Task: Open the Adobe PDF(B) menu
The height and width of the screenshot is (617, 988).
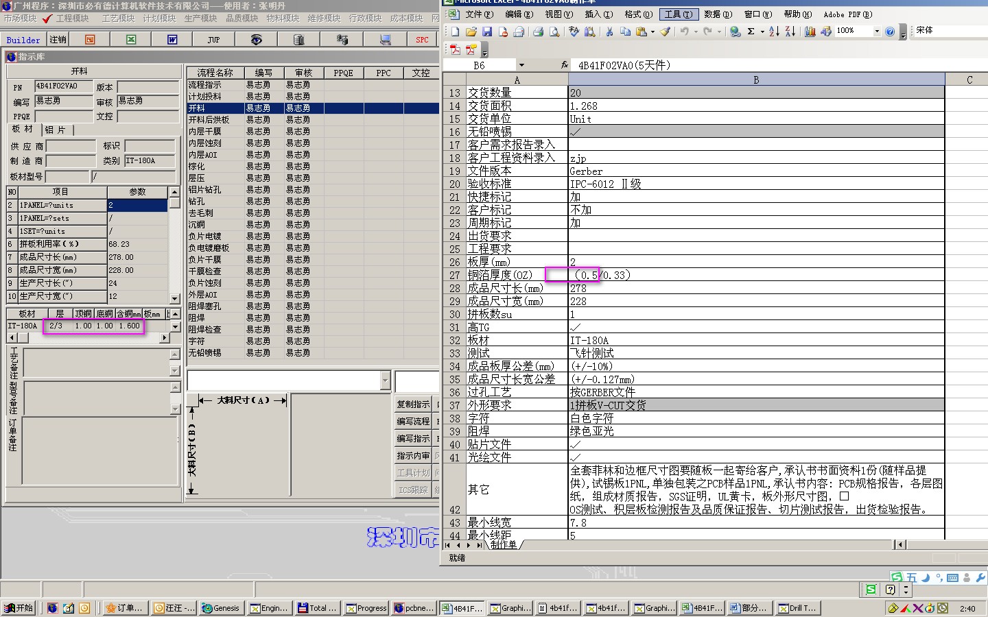Action: coord(848,14)
